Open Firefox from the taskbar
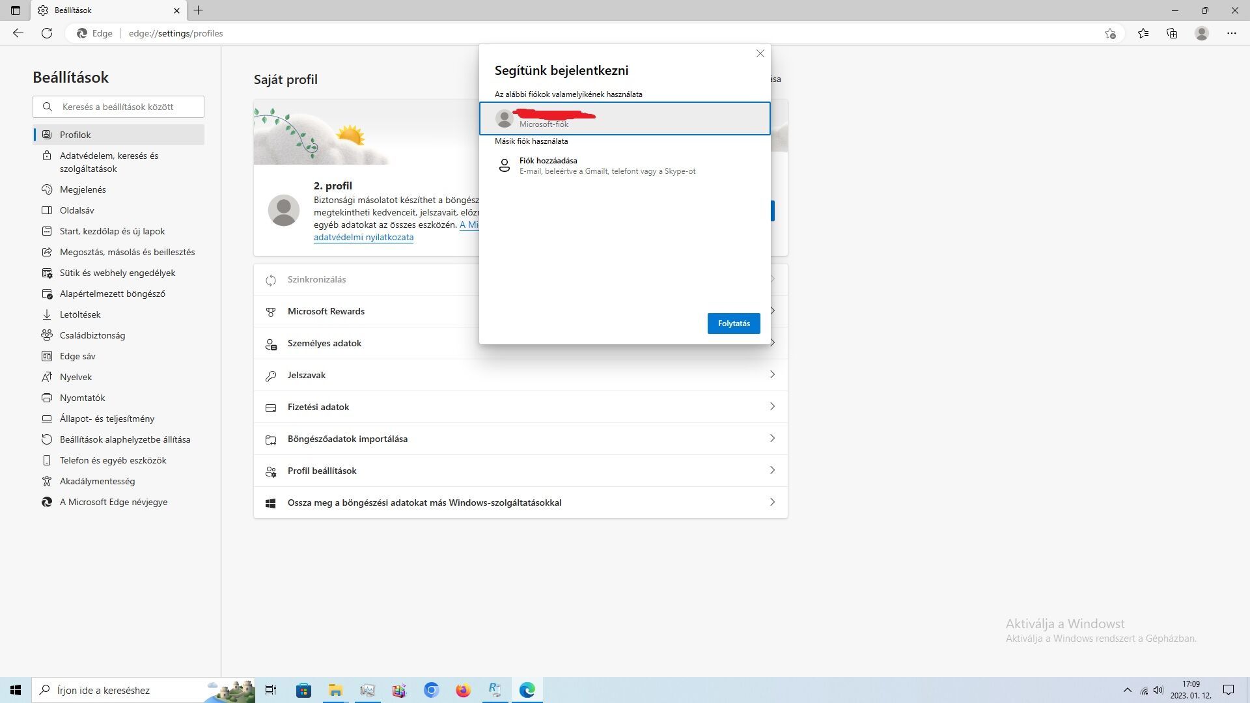Screen dimensions: 1250x703 [463, 690]
